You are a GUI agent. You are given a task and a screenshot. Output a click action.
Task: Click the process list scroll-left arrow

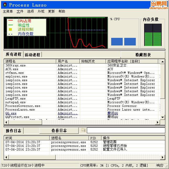[6, 122]
